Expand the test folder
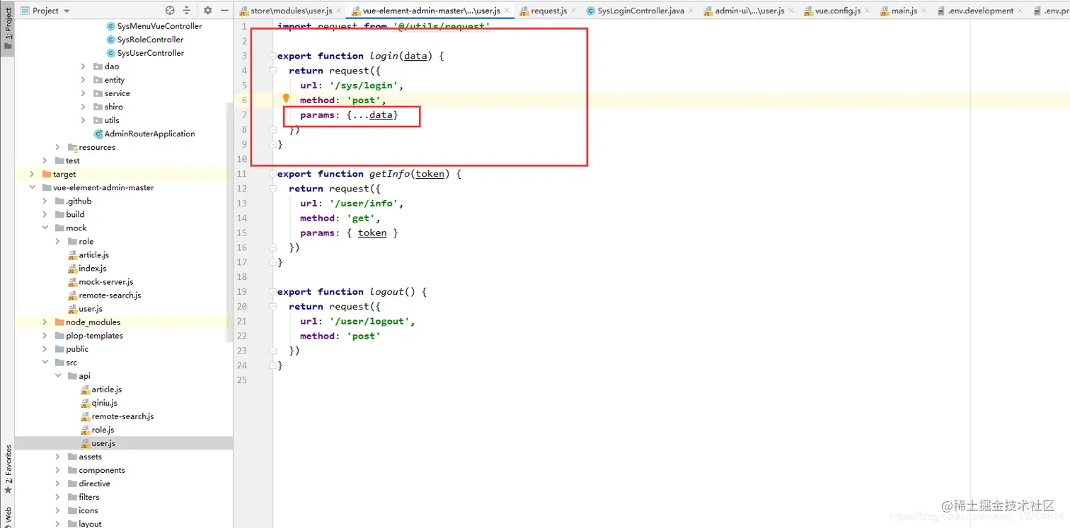 [x=45, y=160]
